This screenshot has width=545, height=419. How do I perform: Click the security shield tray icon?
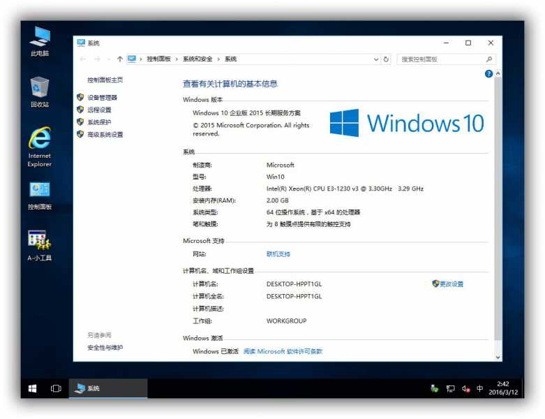[x=435, y=388]
